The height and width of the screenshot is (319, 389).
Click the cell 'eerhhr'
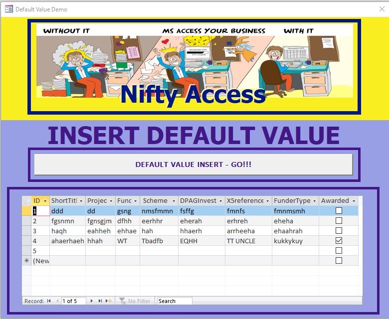[159, 221]
